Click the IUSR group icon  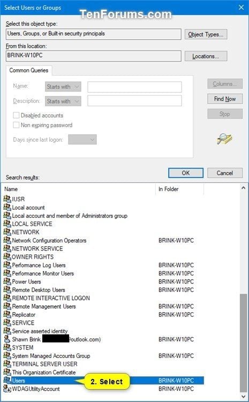click(x=7, y=199)
